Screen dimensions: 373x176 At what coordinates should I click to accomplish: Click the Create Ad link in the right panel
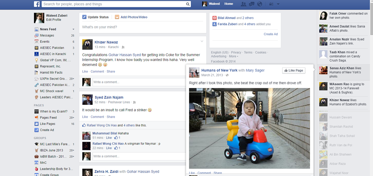[x=271, y=34]
